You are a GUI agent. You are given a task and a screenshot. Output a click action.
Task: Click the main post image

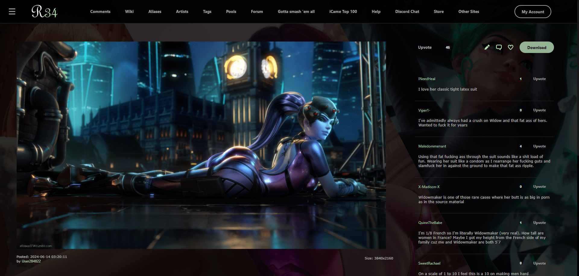201,145
